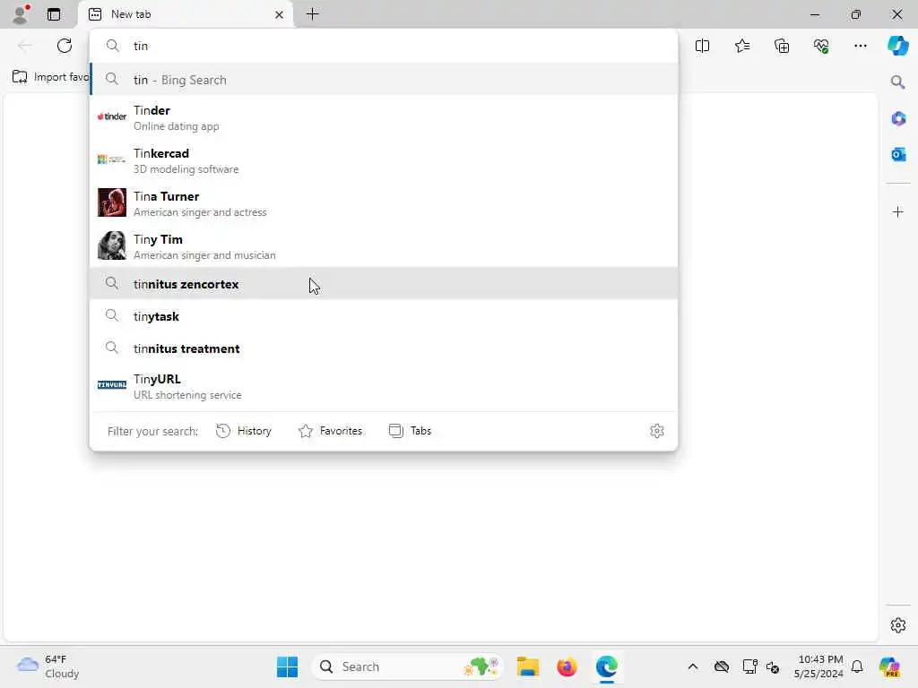
Task: Click taskbar Search box
Action: click(408, 666)
